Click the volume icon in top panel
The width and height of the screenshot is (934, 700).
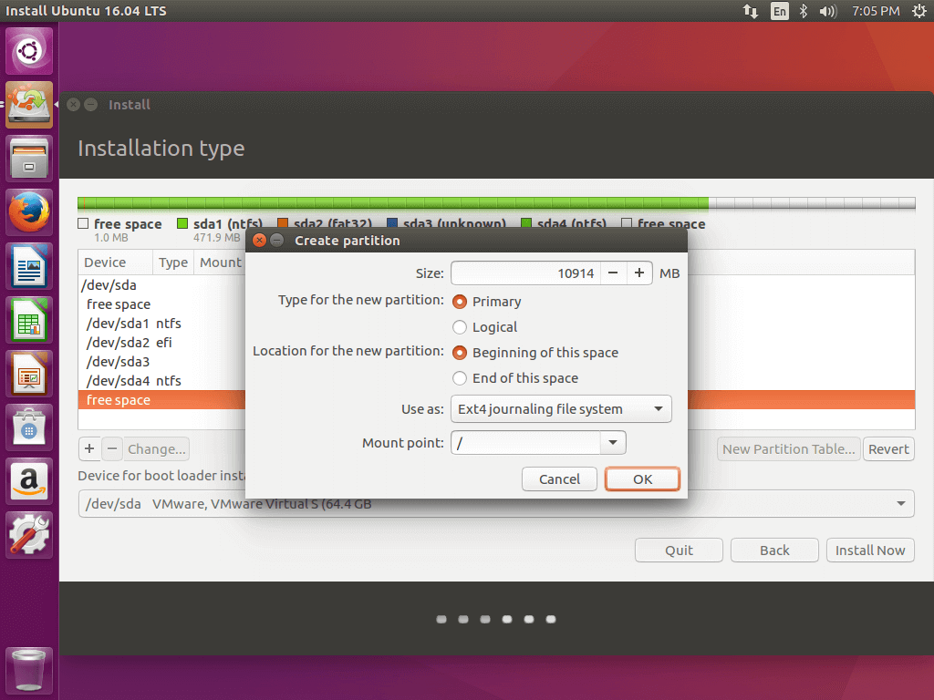[x=827, y=11]
